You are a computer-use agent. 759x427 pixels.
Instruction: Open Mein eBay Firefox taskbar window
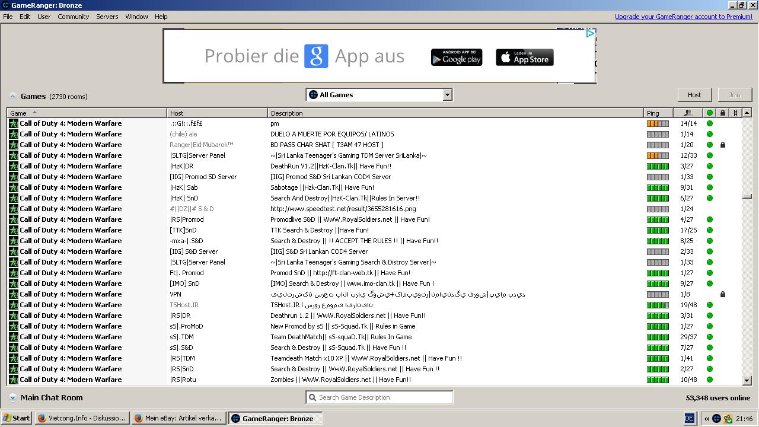[178, 418]
